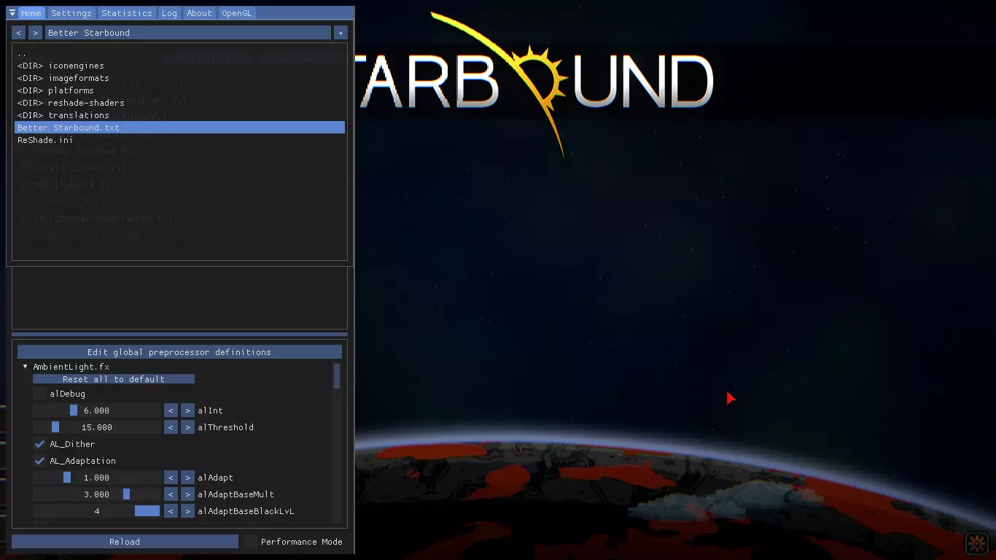The width and height of the screenshot is (996, 560).
Task: Collapse the ReShade overlay window triangle
Action: (x=12, y=13)
